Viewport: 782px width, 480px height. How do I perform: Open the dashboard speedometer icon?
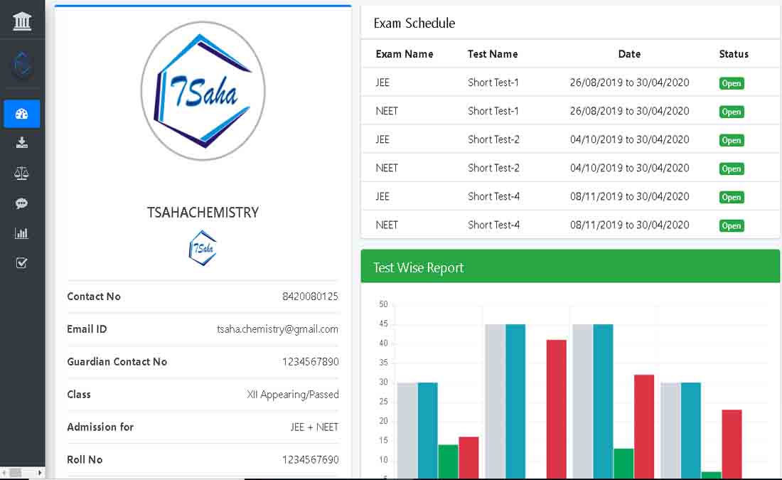point(22,114)
